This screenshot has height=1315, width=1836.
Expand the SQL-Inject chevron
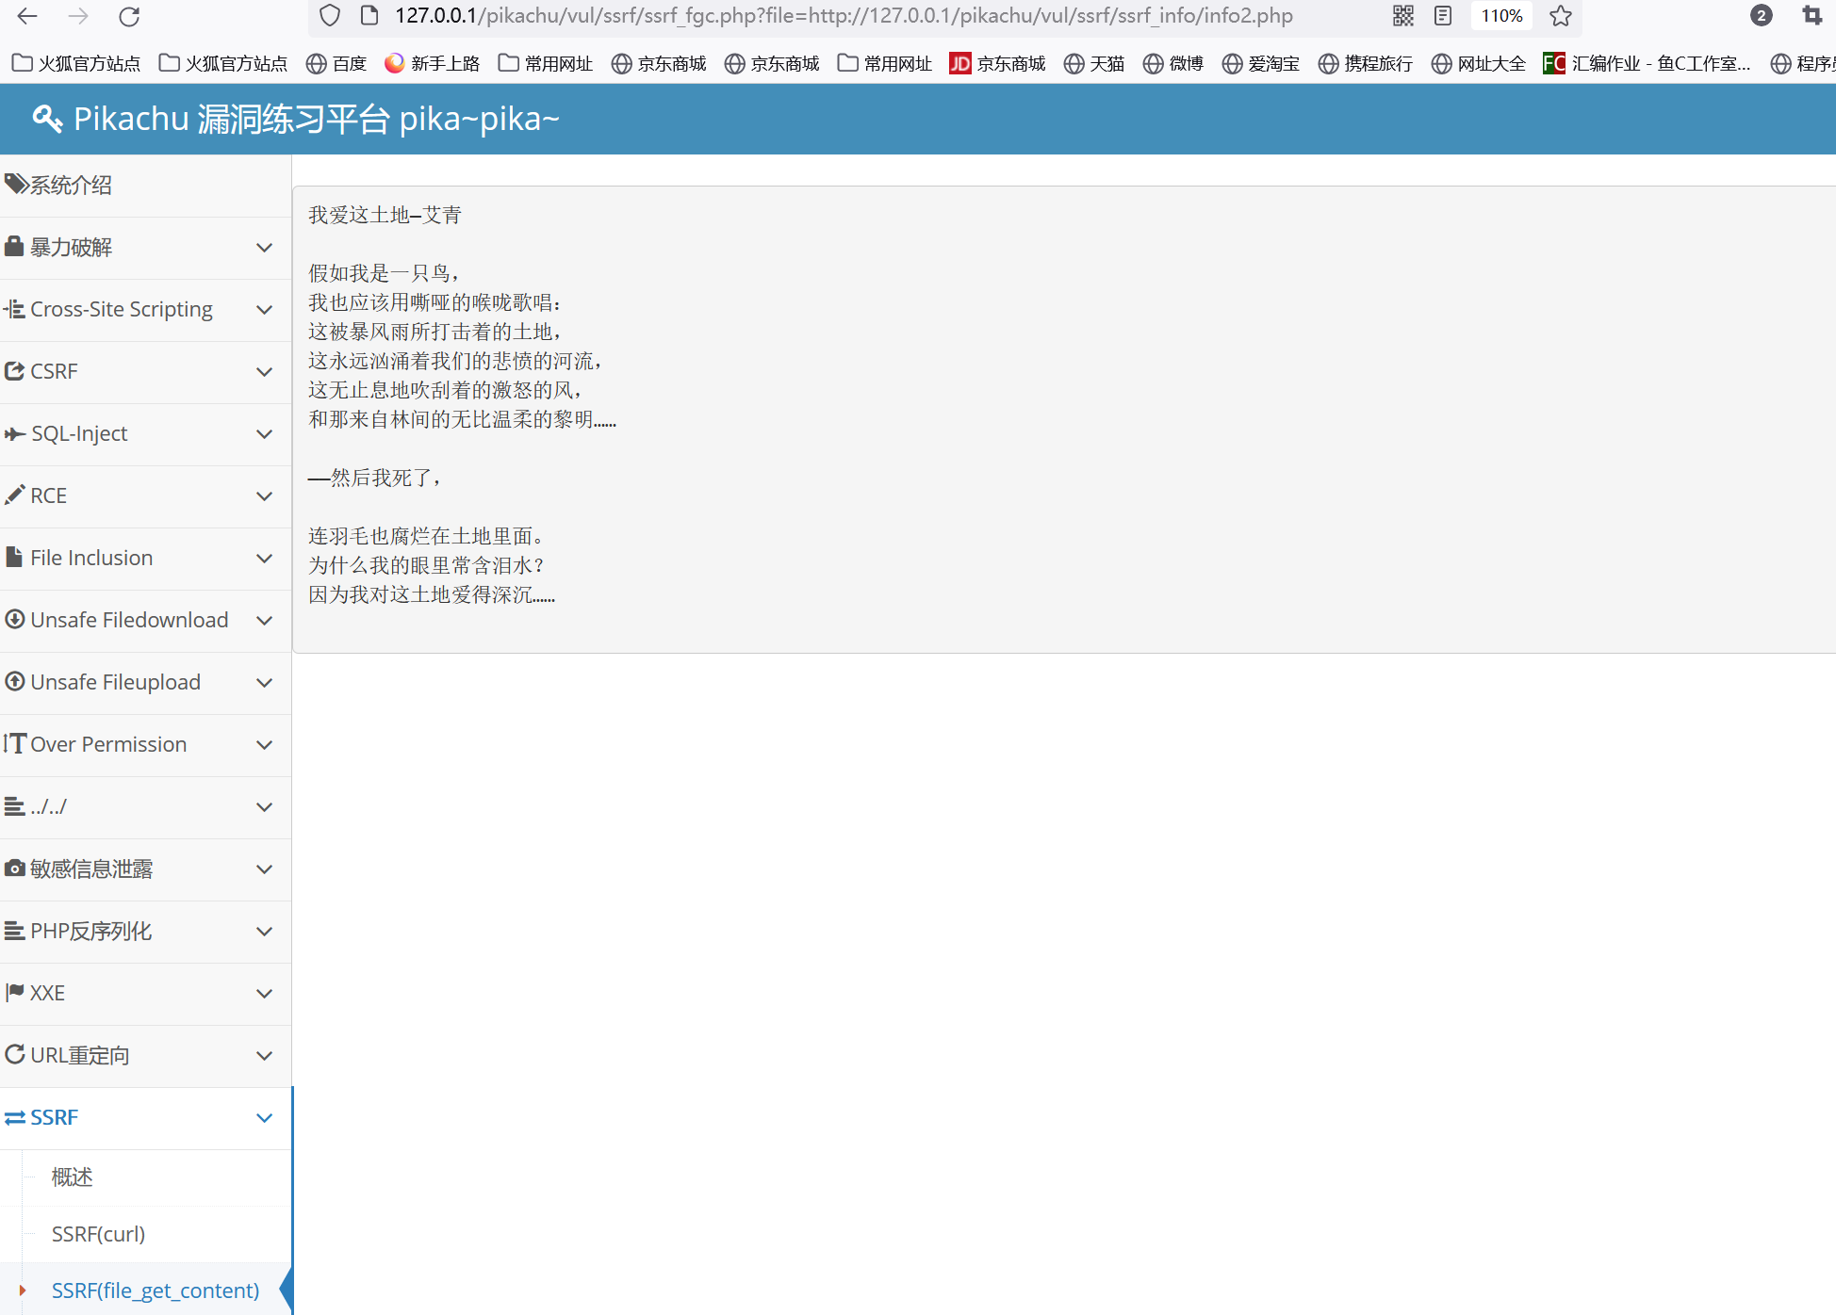pyautogui.click(x=265, y=434)
